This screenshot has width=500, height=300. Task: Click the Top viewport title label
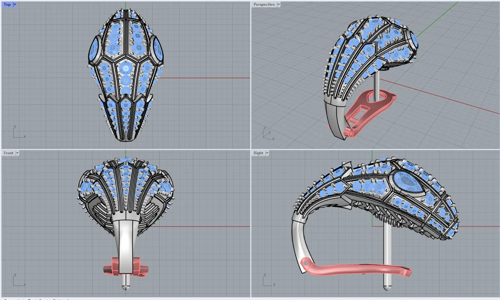(7, 4)
